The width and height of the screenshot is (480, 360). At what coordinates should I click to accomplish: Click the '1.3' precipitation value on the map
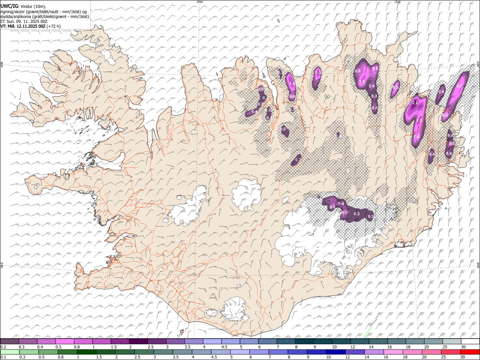(318, 72)
